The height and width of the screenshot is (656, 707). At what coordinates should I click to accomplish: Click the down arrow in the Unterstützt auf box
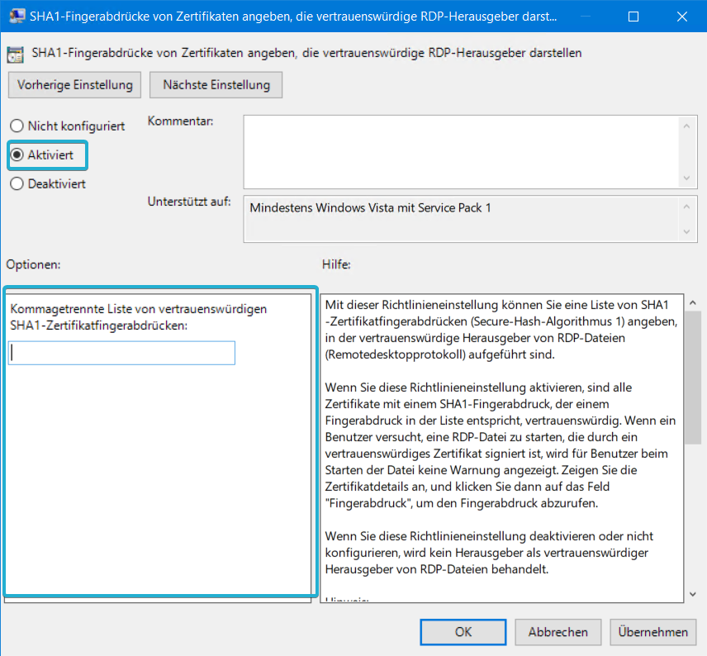click(686, 232)
